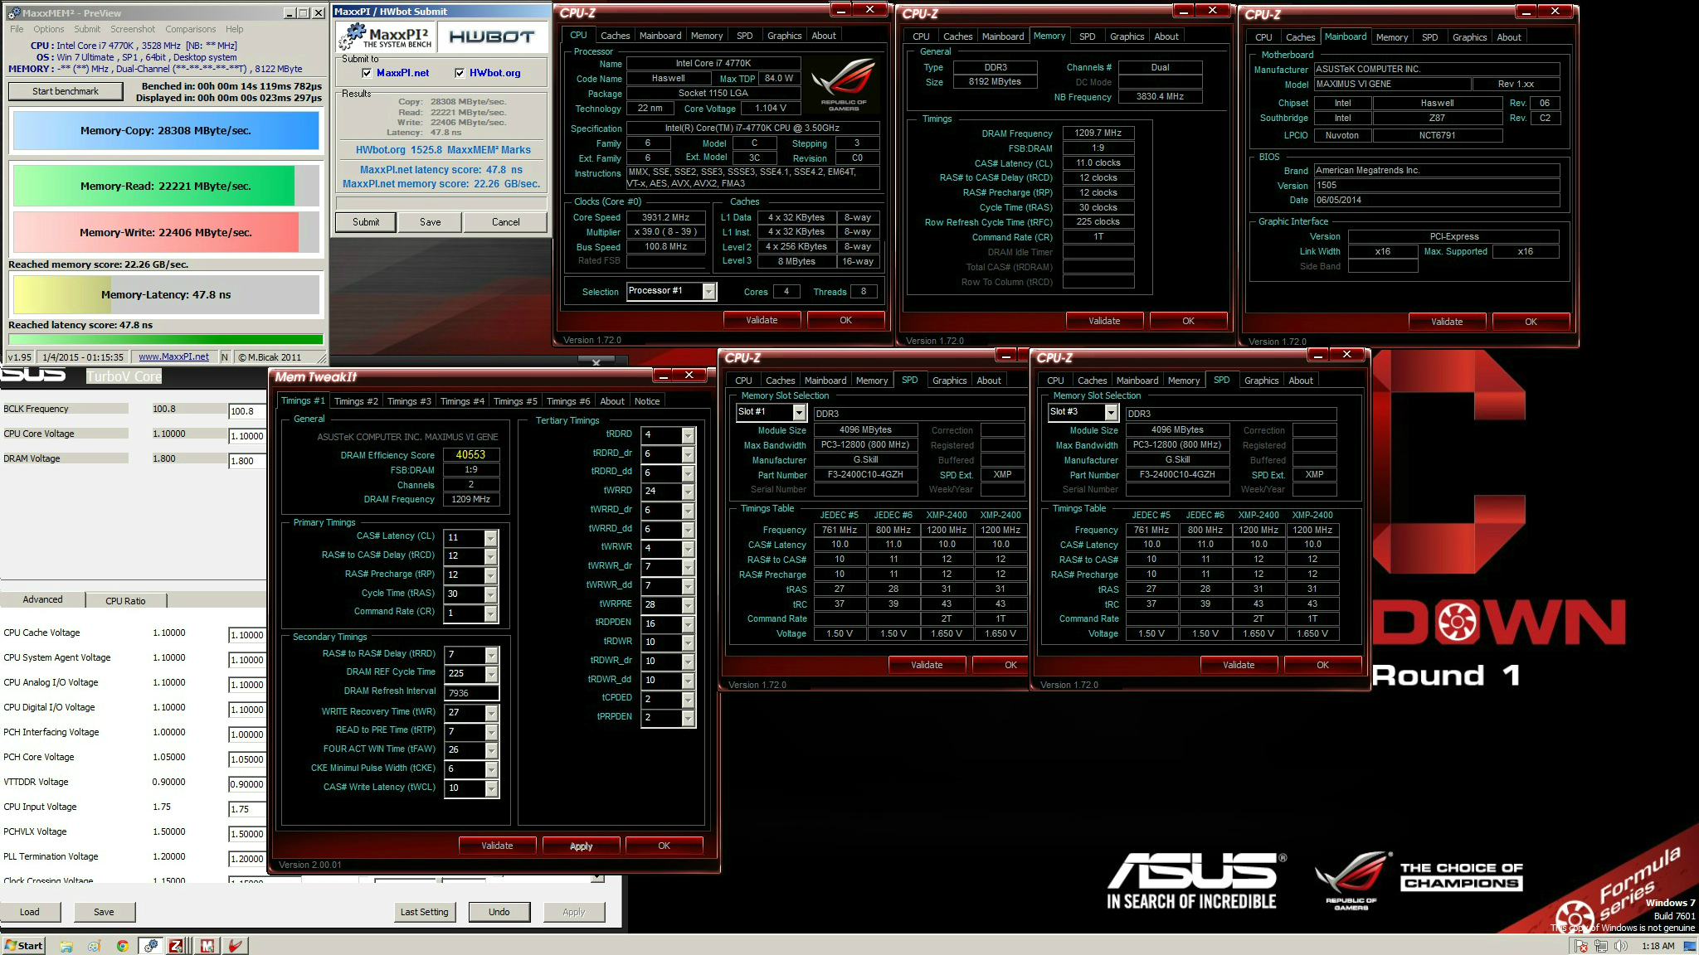Select the MaxxMEM gears taskbar icon
The width and height of the screenshot is (1699, 955).
[x=151, y=946]
